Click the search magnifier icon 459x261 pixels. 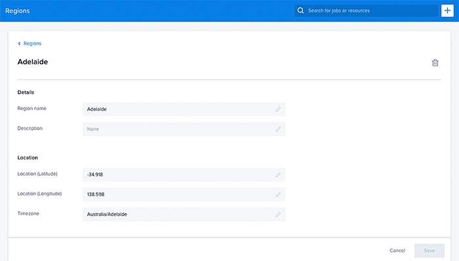[x=300, y=10]
